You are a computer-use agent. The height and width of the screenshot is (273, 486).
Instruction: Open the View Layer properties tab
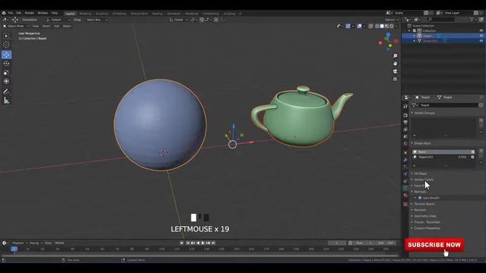(406, 130)
